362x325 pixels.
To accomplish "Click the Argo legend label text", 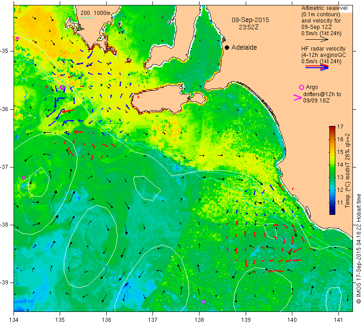I will 312,87.
